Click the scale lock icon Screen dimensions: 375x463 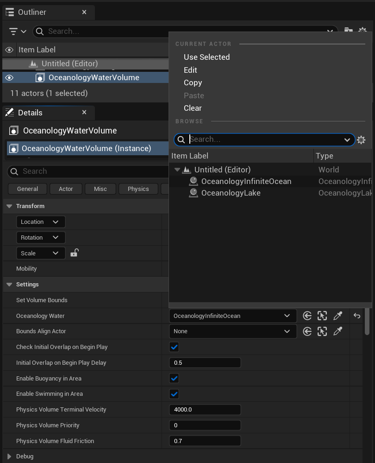74,253
